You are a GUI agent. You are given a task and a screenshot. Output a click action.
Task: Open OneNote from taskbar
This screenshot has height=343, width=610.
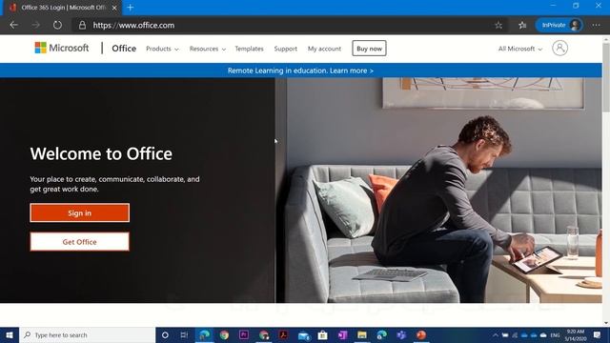click(x=342, y=334)
